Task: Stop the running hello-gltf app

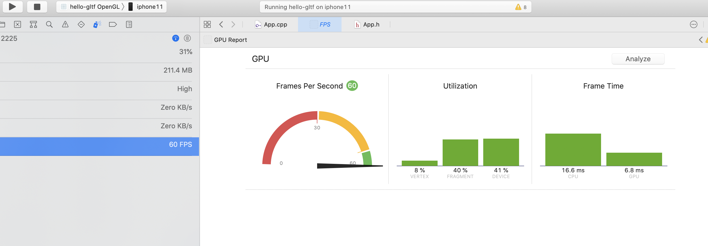Action: pos(37,7)
